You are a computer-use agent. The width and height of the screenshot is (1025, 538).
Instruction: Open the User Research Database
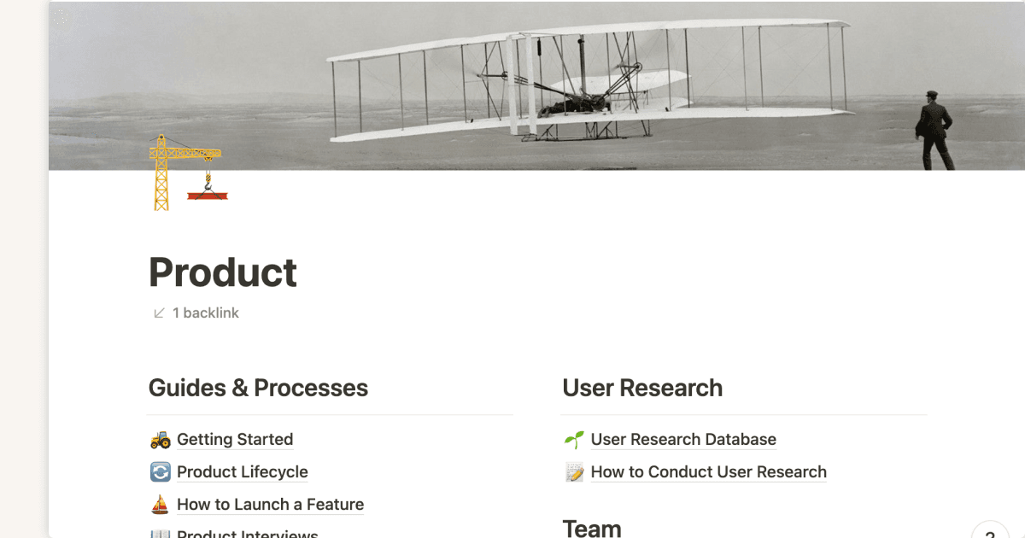click(683, 439)
